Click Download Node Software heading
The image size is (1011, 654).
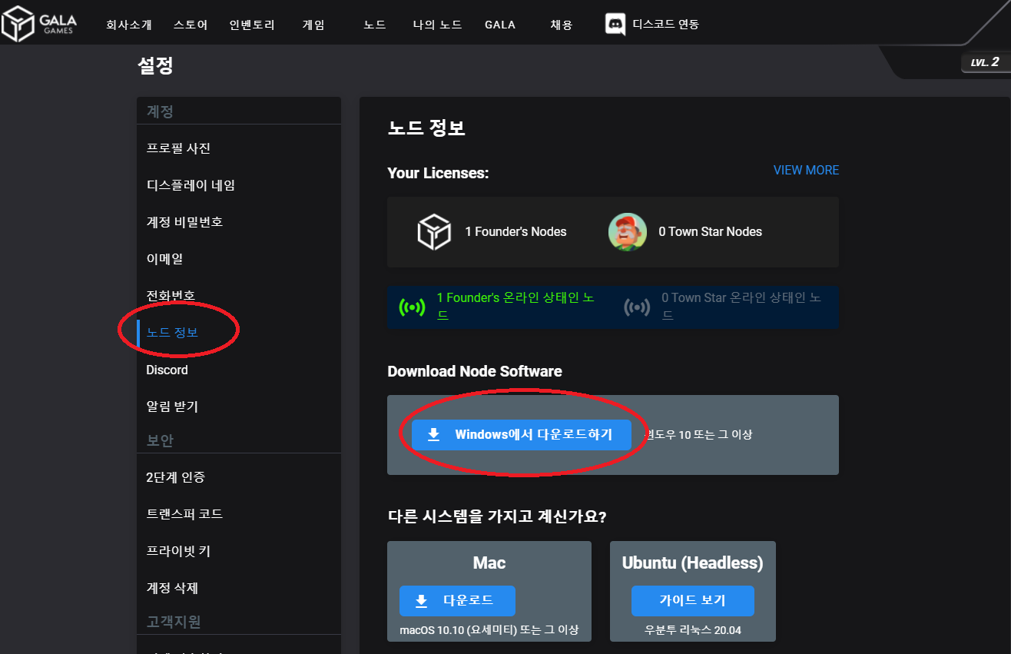point(475,371)
